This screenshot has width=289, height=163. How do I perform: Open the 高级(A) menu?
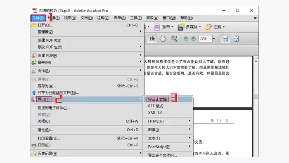pyautogui.click(x=152, y=18)
